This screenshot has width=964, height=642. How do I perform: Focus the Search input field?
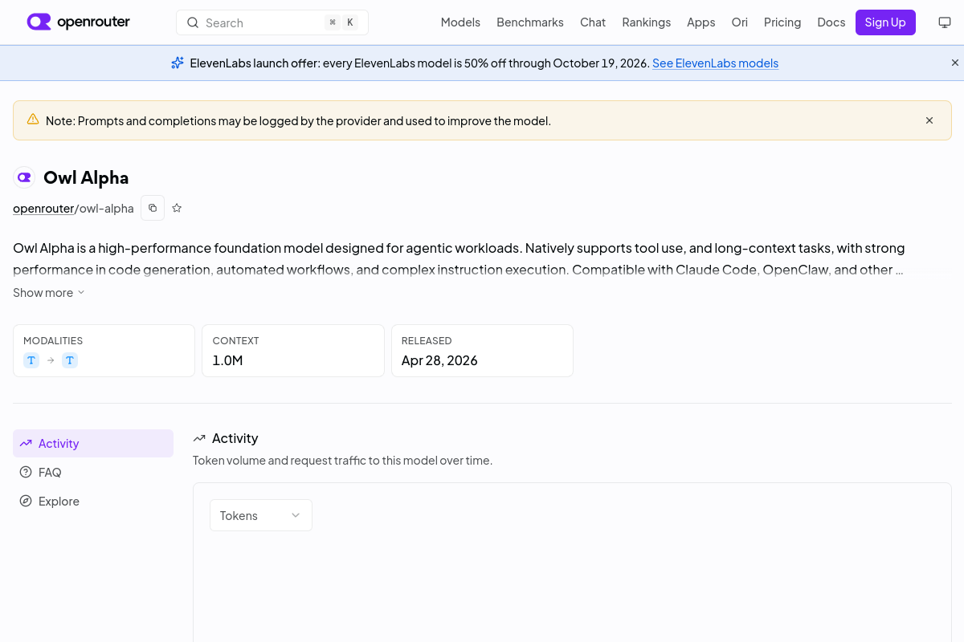(x=272, y=22)
